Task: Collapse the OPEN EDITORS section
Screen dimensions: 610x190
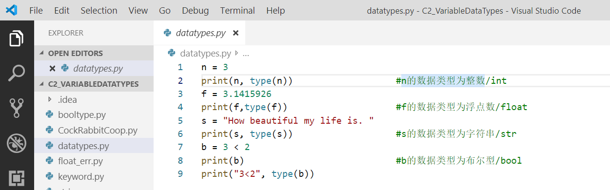Action: click(x=94, y=53)
